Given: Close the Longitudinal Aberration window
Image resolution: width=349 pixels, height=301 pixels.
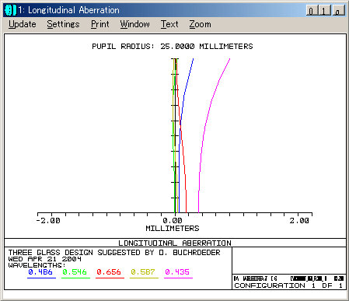Looking at the screenshot, I should (x=339, y=10).
